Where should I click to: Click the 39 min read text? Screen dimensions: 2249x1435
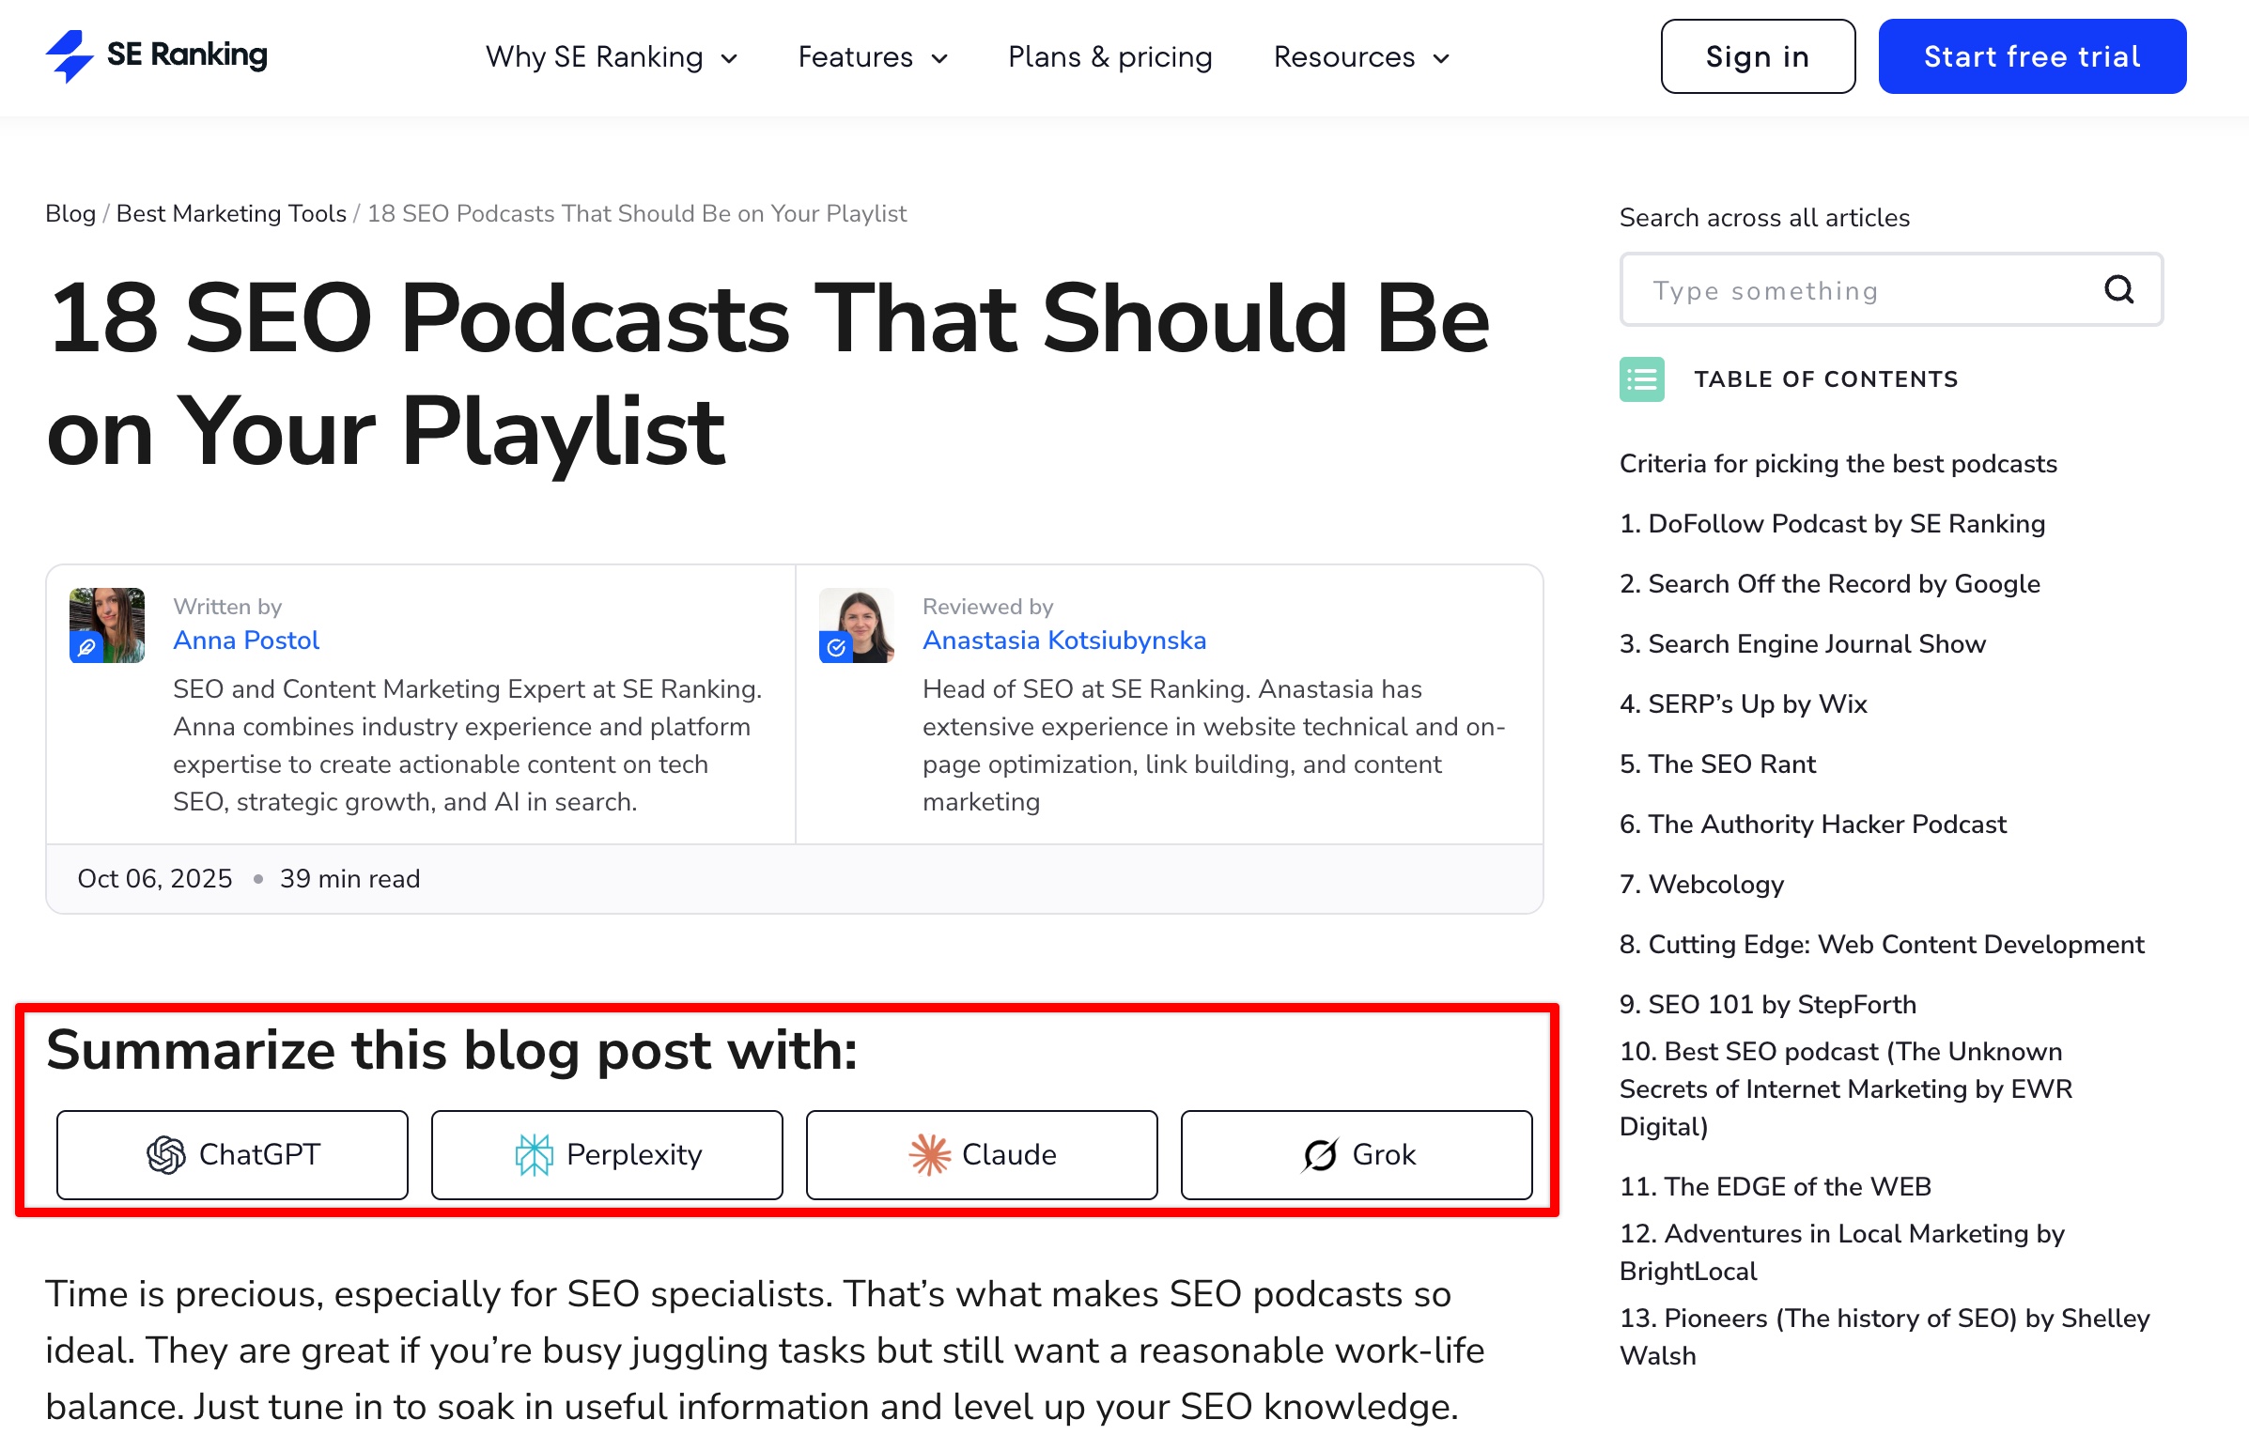pyautogui.click(x=349, y=878)
